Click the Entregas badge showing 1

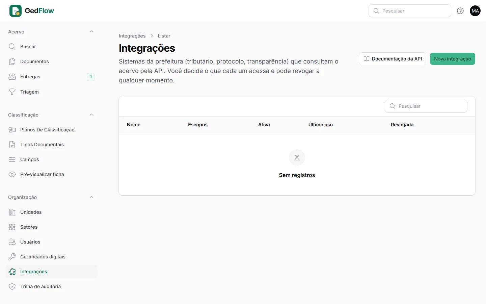click(x=91, y=77)
